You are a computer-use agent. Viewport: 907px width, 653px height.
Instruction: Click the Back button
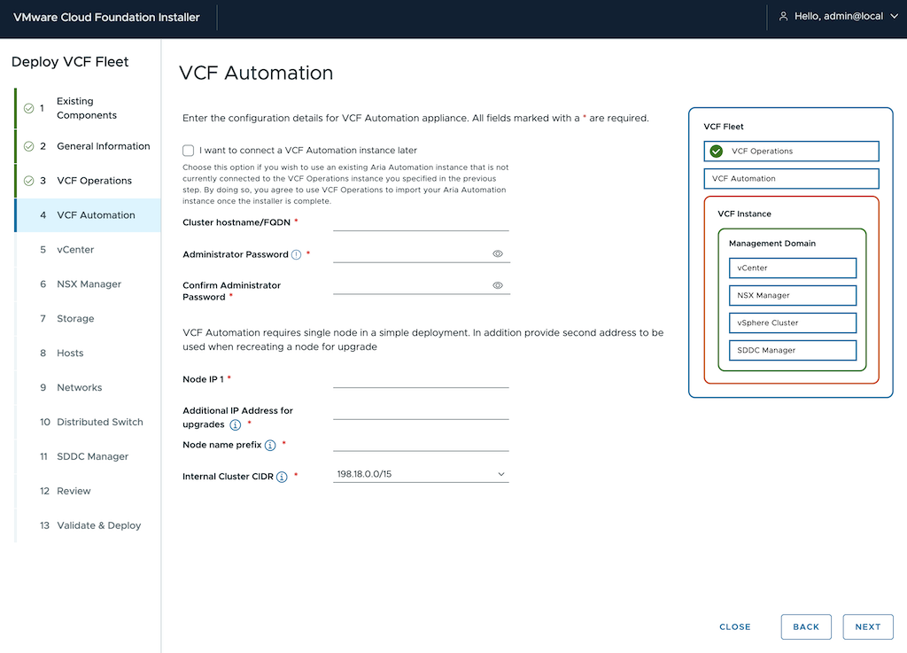point(806,626)
